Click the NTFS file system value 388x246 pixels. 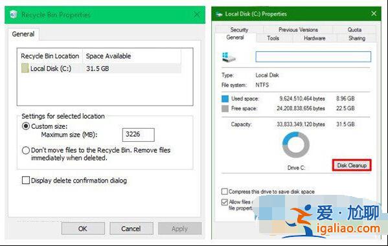pyautogui.click(x=262, y=85)
